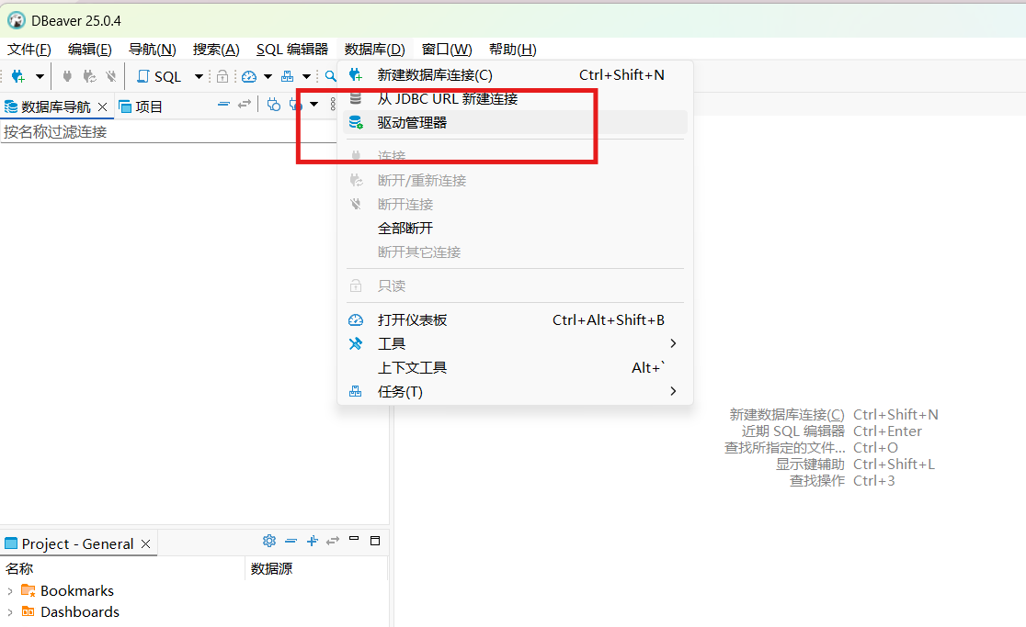Open the 窗口(W) menu
The image size is (1026, 627).
(x=447, y=49)
